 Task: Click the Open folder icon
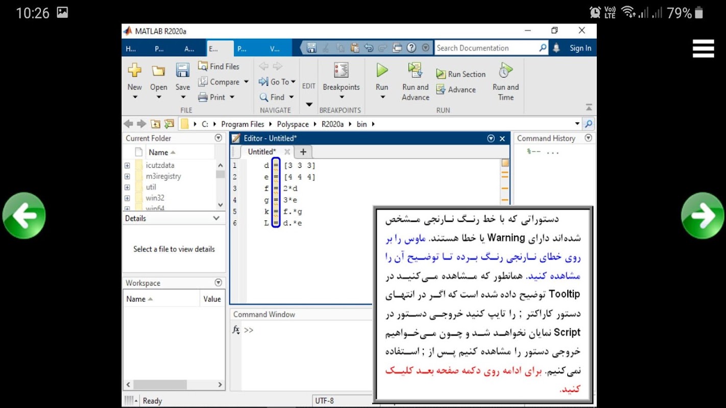coord(158,71)
